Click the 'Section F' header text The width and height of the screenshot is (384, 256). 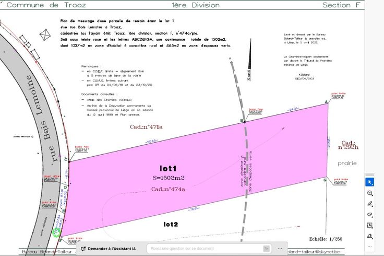[342, 5]
